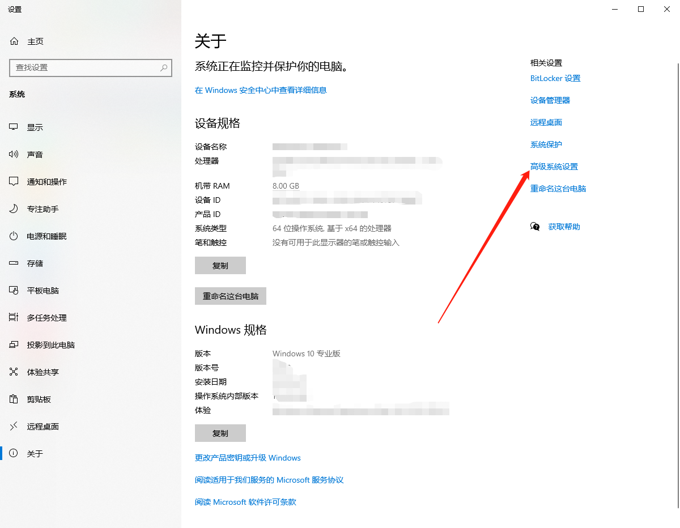Open the Device Manager link

[x=550, y=100]
